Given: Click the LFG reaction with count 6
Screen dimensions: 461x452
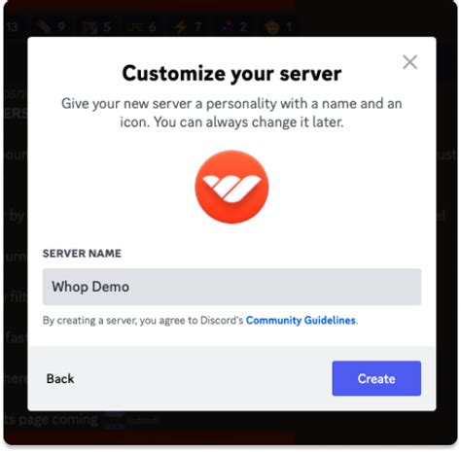Looking at the screenshot, I should (x=141, y=27).
